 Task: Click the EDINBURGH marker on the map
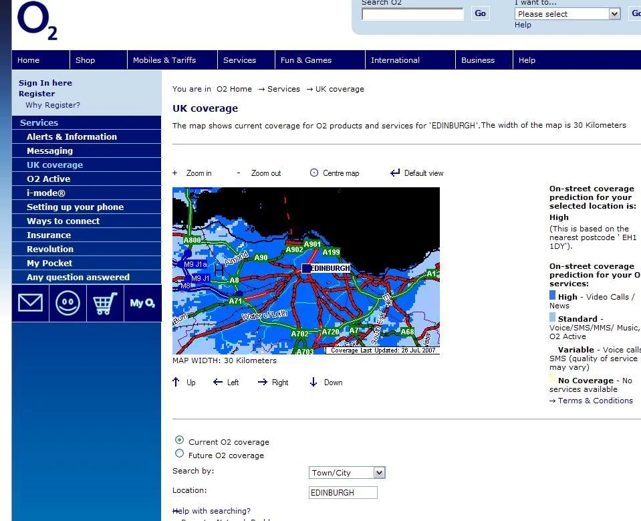coord(306,268)
